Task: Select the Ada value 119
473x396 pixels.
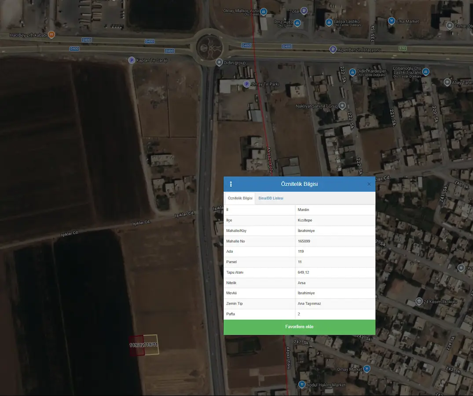Action: tap(301, 252)
